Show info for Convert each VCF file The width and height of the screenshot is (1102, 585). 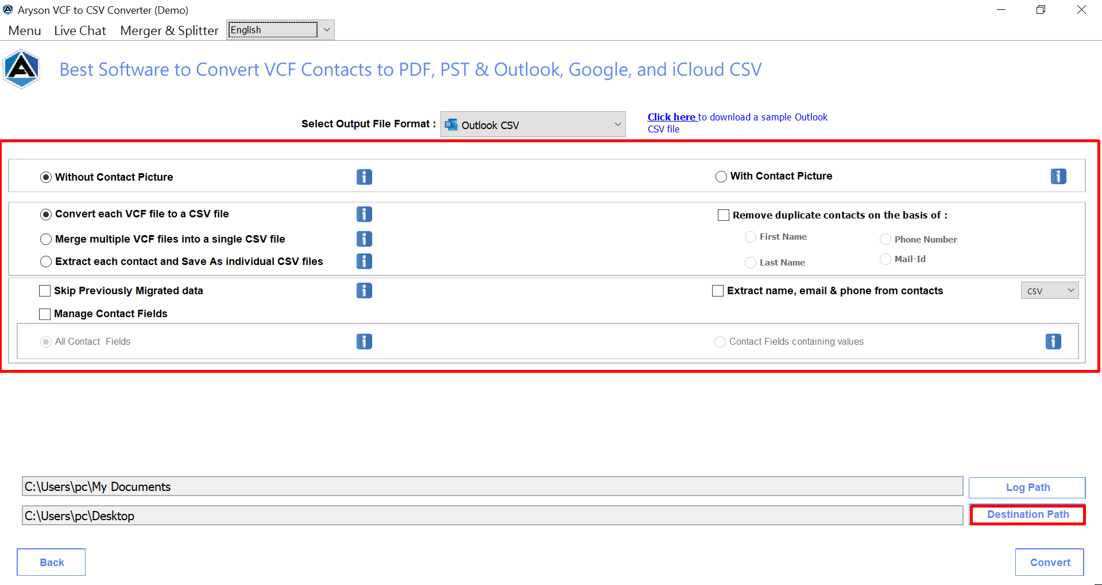[x=364, y=214]
